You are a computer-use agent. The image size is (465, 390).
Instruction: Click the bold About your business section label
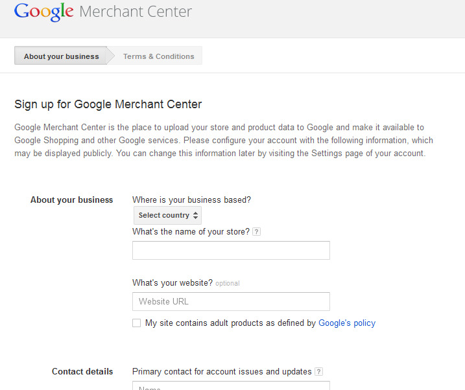coord(71,200)
